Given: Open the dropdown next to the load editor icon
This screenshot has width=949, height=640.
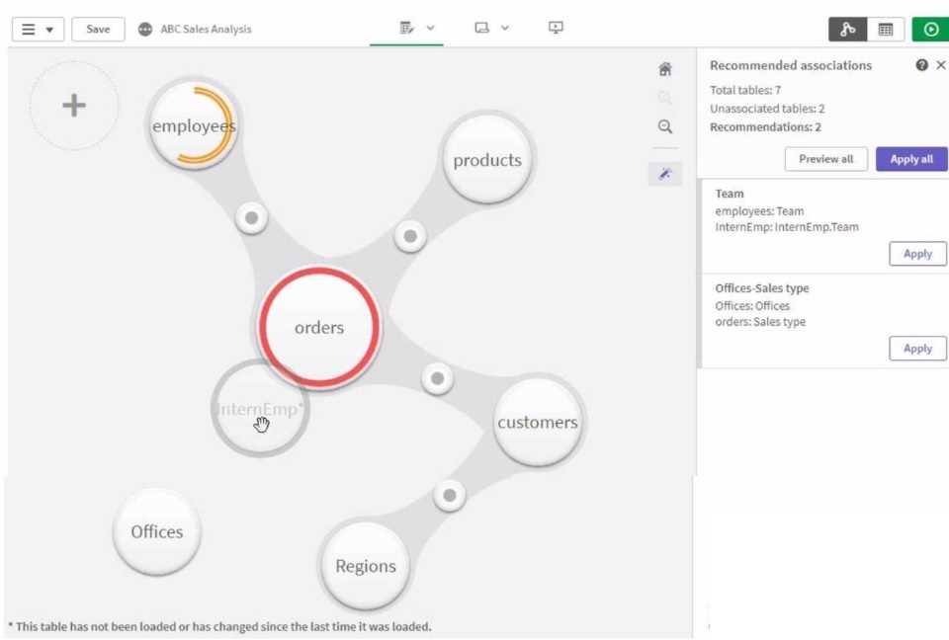Looking at the screenshot, I should point(429,29).
